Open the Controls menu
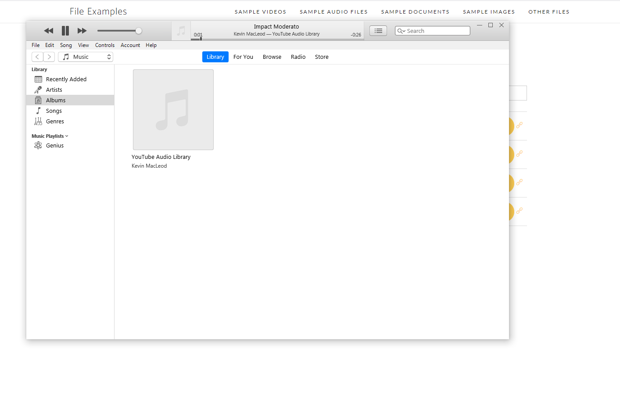The image size is (620, 395). 104,45
